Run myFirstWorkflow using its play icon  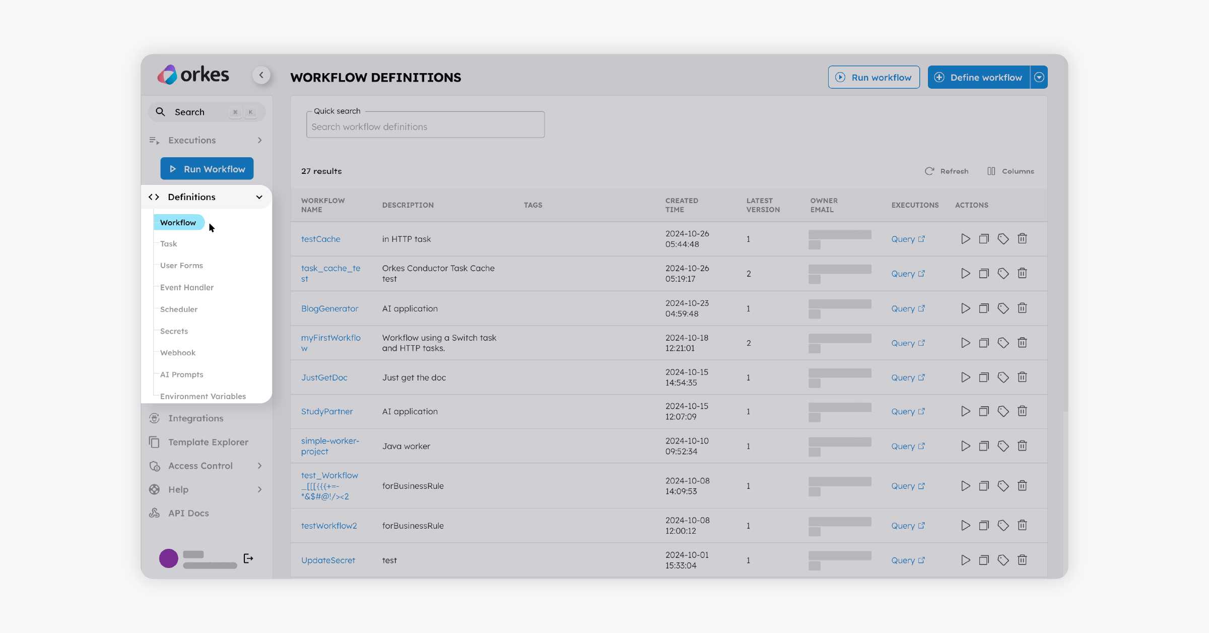tap(965, 343)
